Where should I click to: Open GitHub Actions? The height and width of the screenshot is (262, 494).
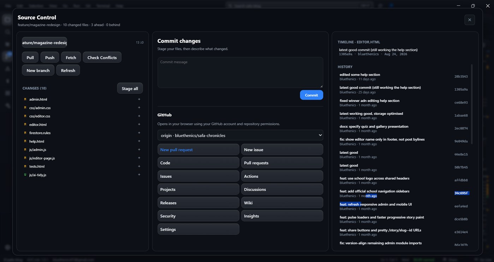282,176
